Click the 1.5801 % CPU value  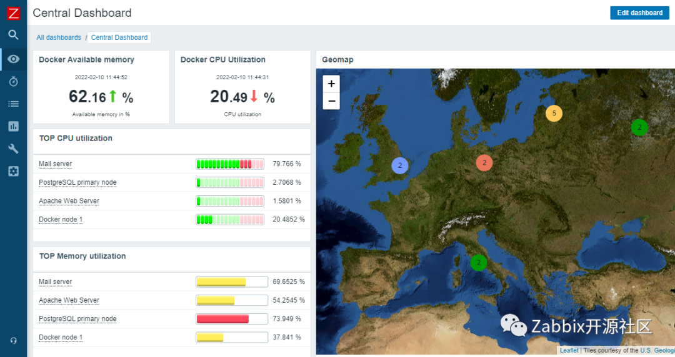tap(287, 201)
